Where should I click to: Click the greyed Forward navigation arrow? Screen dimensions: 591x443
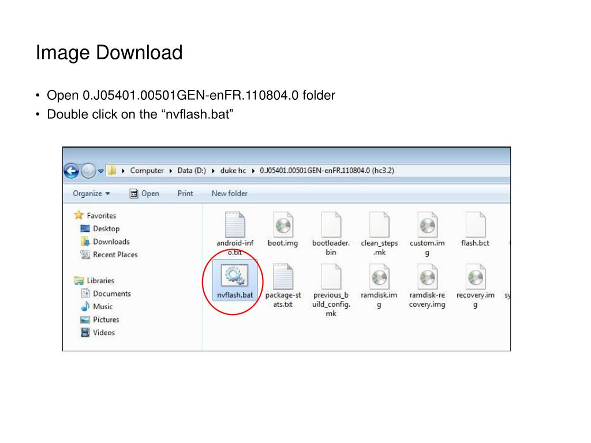click(x=88, y=171)
